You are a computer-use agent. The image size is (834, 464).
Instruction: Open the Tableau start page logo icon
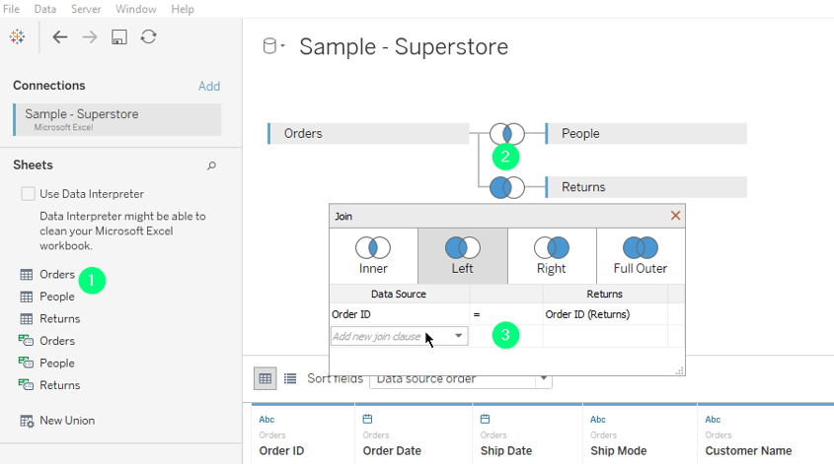tap(17, 36)
